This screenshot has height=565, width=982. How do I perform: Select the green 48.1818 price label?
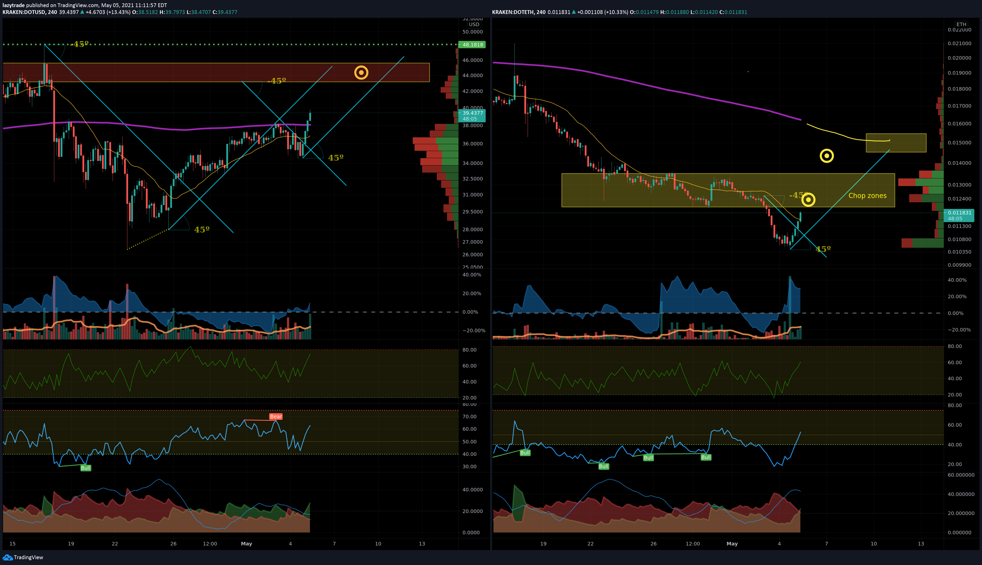pyautogui.click(x=472, y=45)
